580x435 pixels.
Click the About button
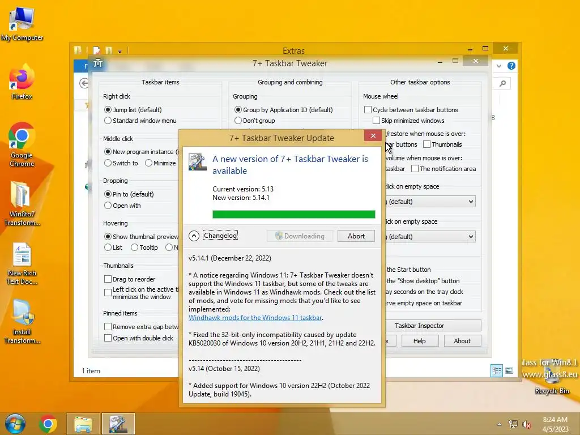click(x=462, y=341)
